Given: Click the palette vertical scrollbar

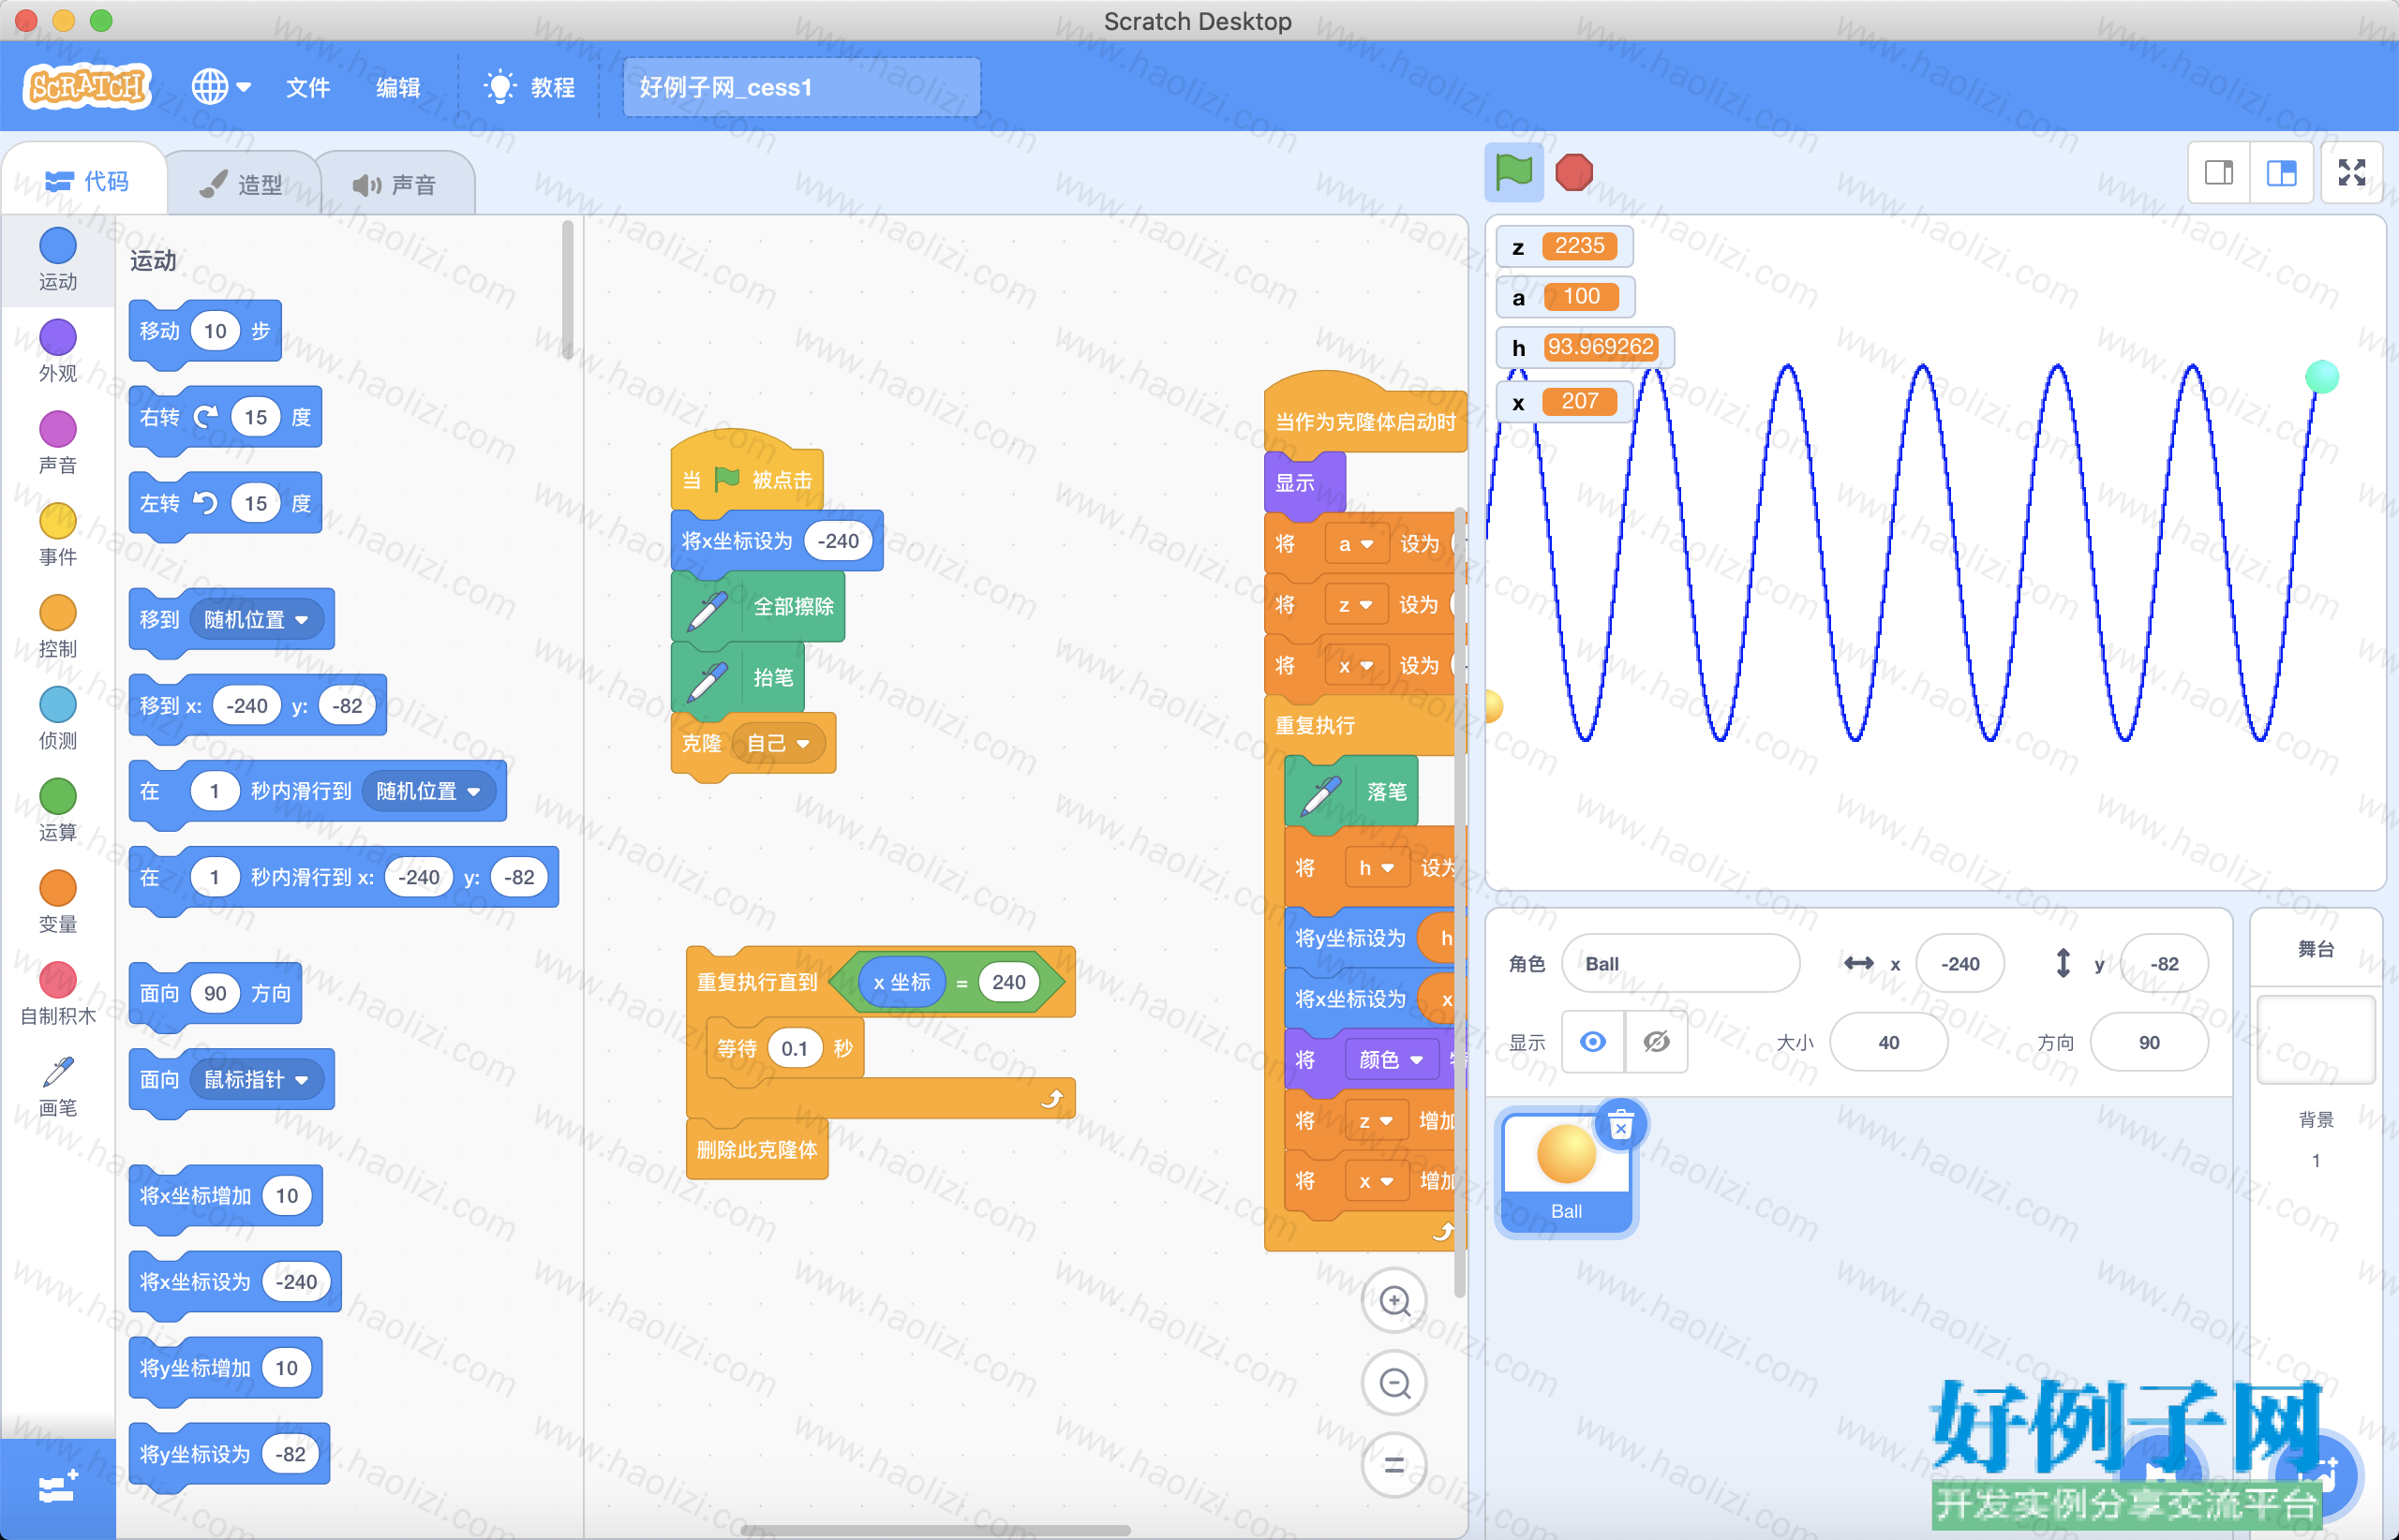Looking at the screenshot, I should tap(567, 290).
